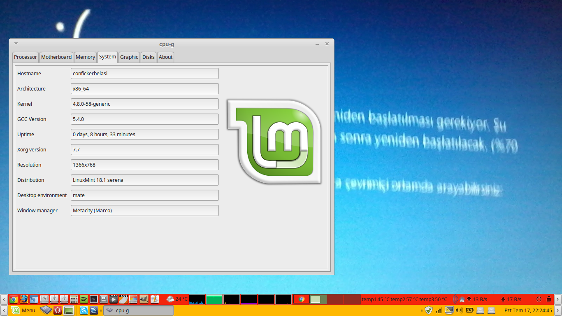Click the Desktop environment field mate

(x=145, y=195)
